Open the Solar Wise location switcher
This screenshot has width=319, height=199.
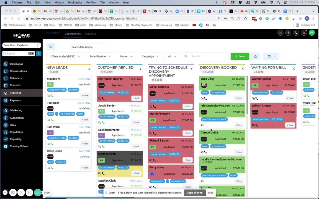click(22, 45)
